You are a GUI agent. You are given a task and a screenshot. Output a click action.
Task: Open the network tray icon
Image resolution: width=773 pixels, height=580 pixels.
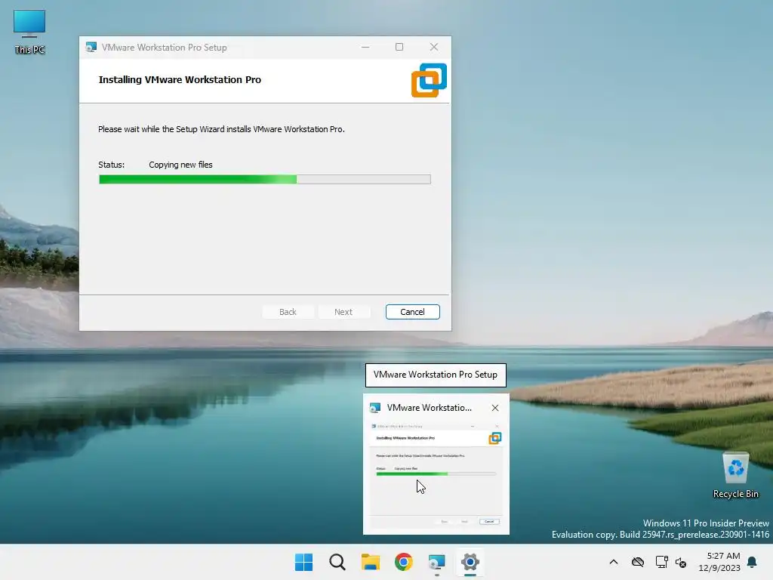(x=661, y=562)
